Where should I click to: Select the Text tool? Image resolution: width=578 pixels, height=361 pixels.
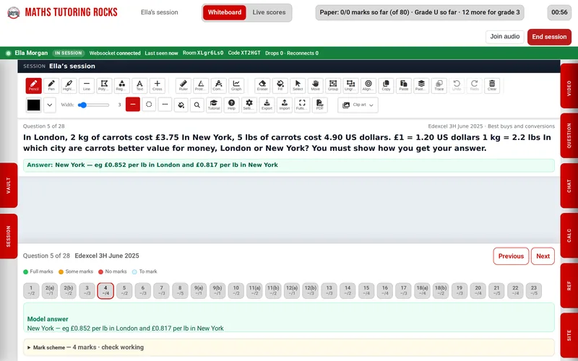point(139,85)
